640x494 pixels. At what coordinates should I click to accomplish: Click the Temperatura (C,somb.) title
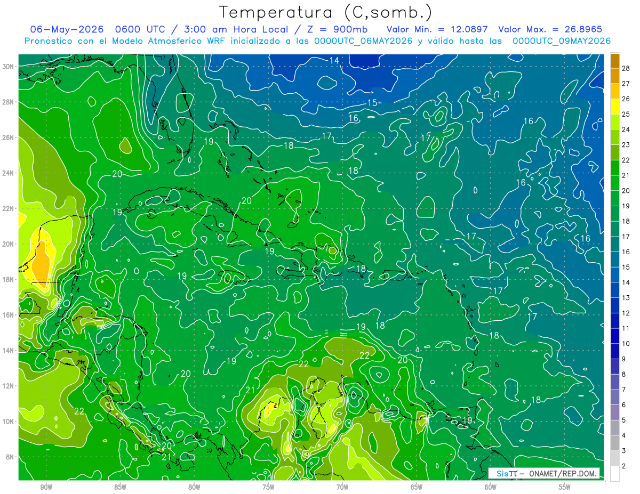[x=325, y=12]
